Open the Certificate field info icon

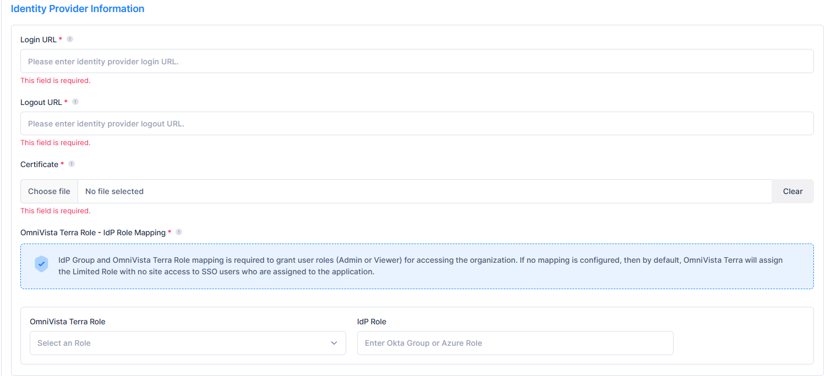(72, 164)
